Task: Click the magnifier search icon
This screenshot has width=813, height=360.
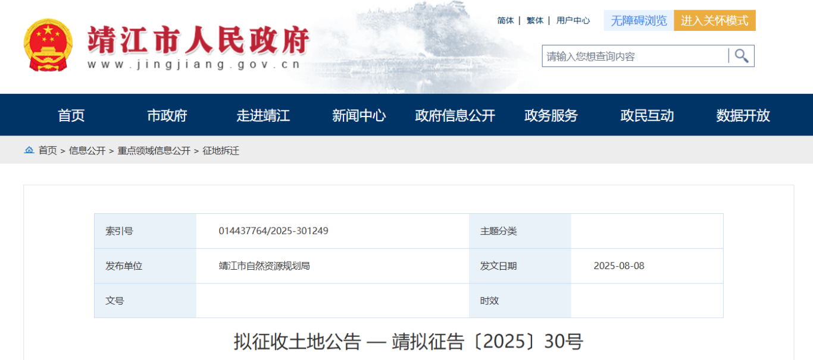Action: click(x=742, y=56)
